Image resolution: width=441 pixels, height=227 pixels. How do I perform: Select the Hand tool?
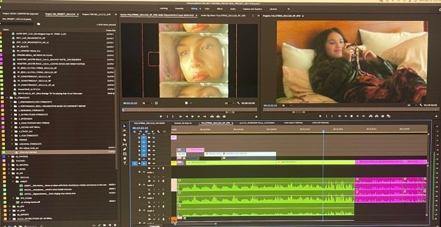(x=125, y=158)
